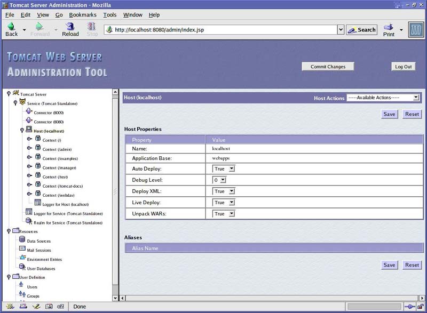Image resolution: width=427 pixels, height=313 pixels.
Task: Click the Commit Changes button
Action: coord(328,67)
